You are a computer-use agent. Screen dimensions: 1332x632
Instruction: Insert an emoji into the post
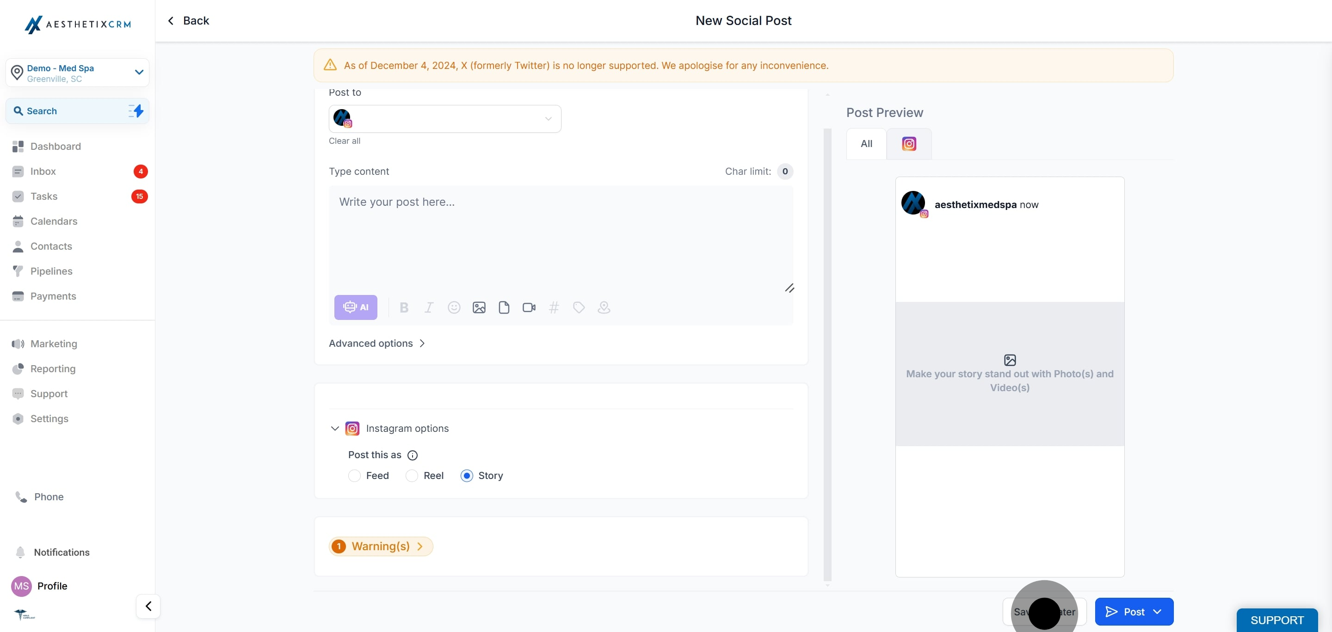coord(453,307)
